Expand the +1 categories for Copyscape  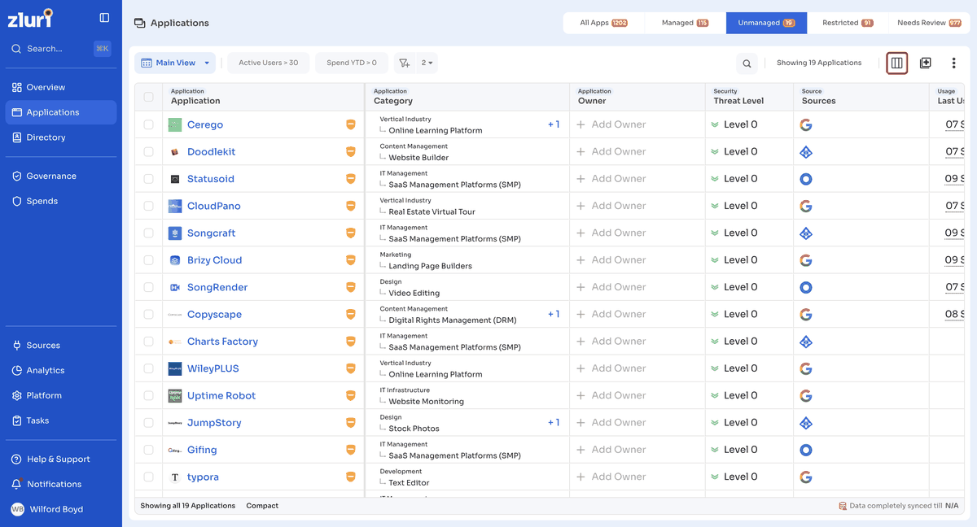click(554, 314)
